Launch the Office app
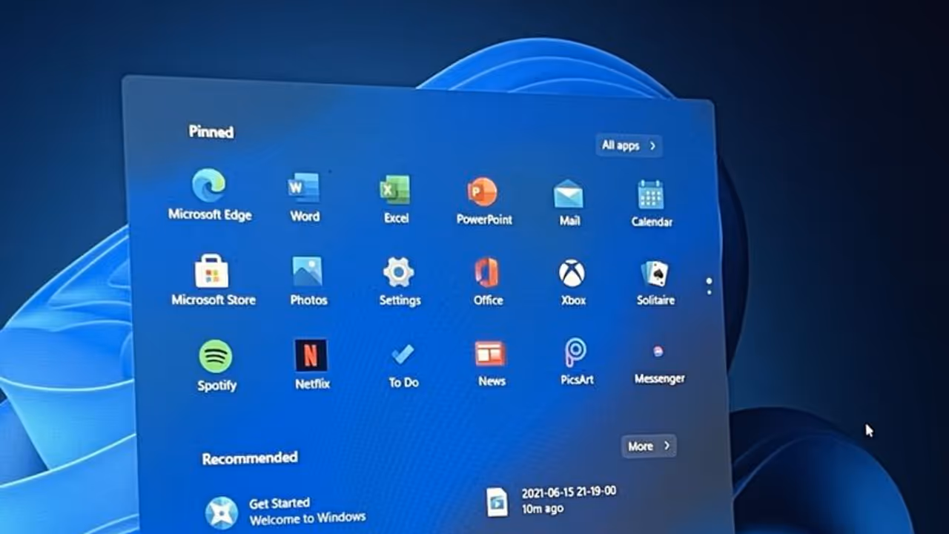Screen dimensions: 949x534 point(487,273)
